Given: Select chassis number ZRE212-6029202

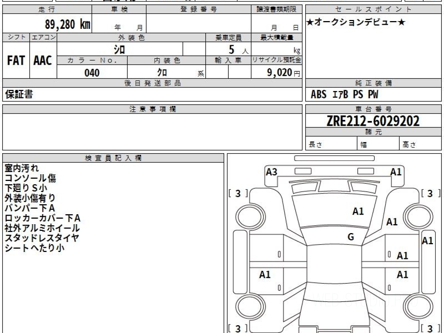Looking at the screenshot, I should click(x=373, y=121).
